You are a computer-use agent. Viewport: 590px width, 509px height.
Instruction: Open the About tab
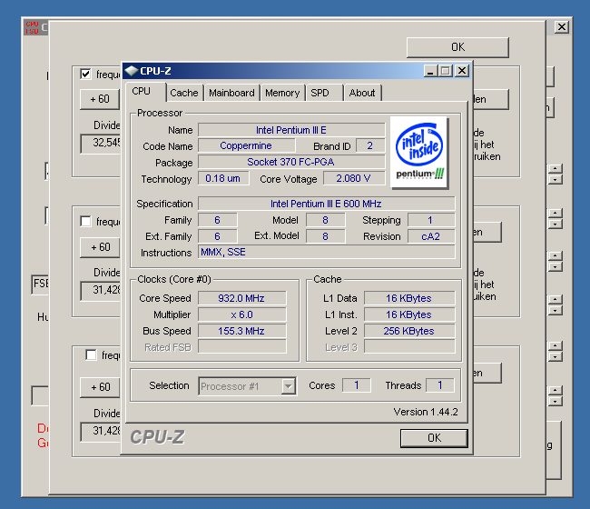coord(362,93)
